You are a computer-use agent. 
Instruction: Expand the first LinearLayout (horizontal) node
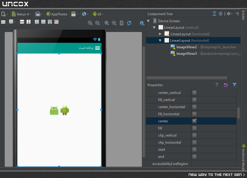coord(160,34)
